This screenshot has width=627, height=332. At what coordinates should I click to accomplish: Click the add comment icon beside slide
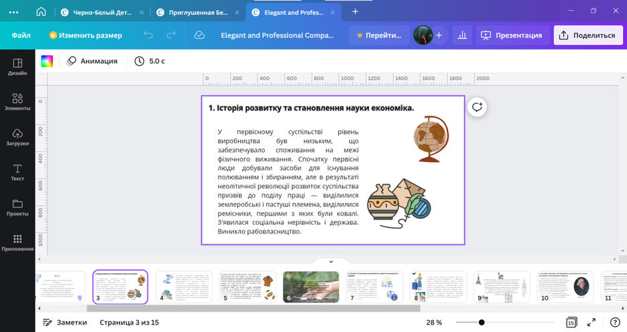(477, 107)
